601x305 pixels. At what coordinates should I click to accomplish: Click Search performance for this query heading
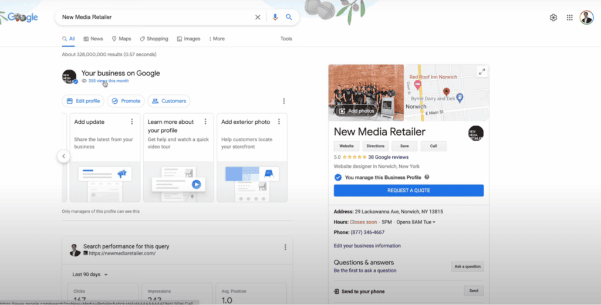tap(126, 246)
